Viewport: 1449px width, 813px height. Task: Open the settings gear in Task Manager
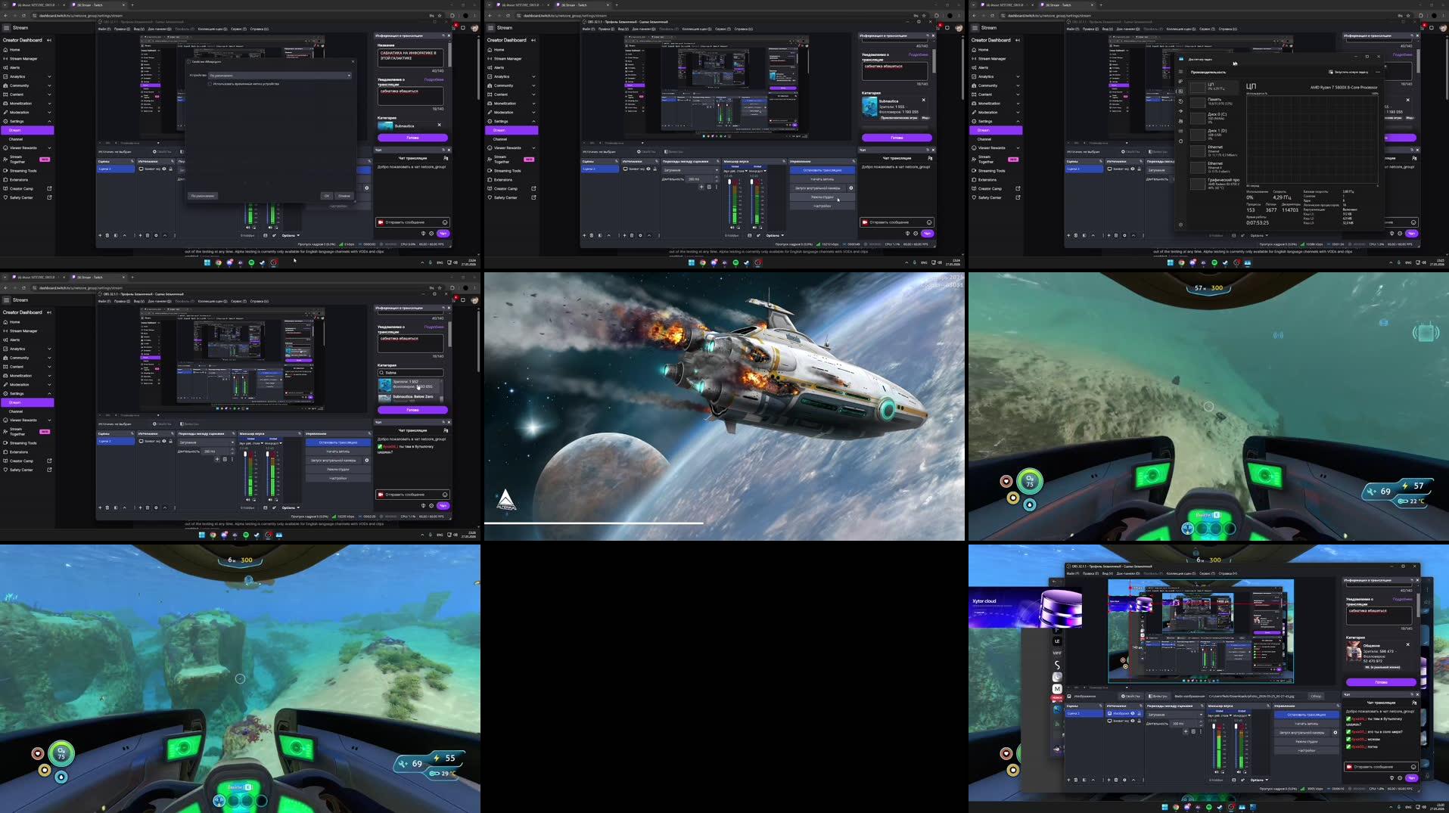[x=1180, y=225]
